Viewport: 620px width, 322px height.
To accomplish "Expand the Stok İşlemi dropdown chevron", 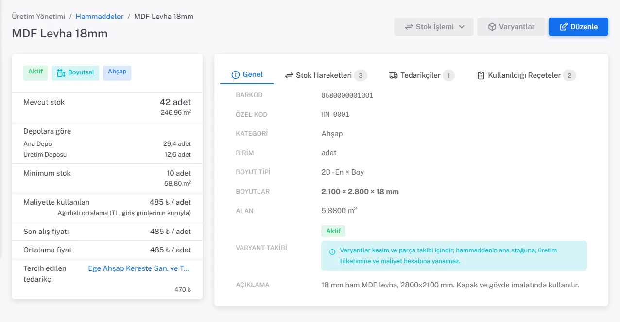I will tap(462, 27).
